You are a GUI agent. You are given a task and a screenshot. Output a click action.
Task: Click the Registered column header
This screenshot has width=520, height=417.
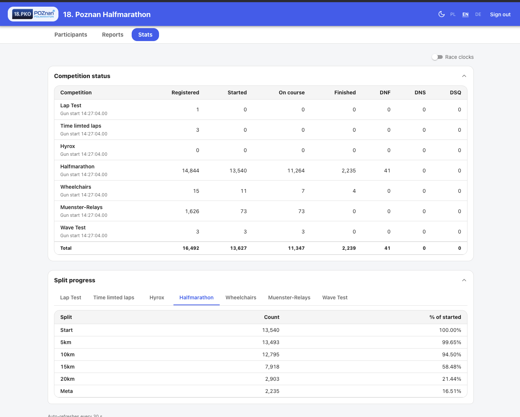[x=185, y=93]
